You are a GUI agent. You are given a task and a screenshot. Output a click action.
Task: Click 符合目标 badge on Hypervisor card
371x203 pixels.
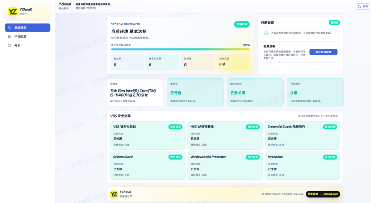330,157
